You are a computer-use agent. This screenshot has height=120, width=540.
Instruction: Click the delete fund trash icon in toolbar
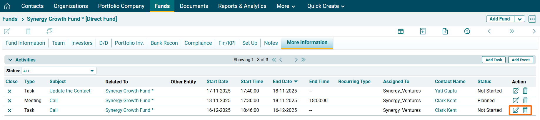28,31
